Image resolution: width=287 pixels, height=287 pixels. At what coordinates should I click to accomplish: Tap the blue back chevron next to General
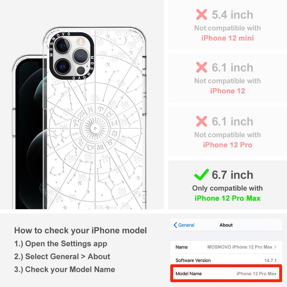[175, 225]
